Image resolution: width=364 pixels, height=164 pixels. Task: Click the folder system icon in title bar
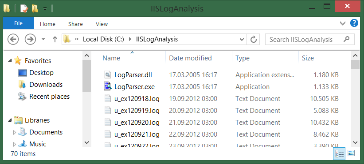7,9
